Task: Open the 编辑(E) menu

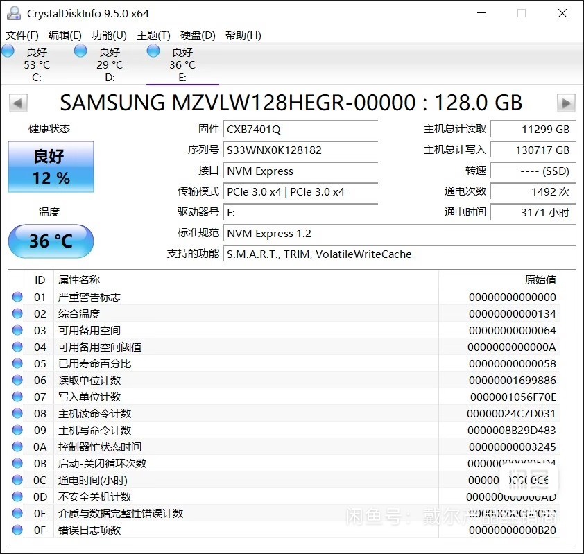Action: pos(65,35)
